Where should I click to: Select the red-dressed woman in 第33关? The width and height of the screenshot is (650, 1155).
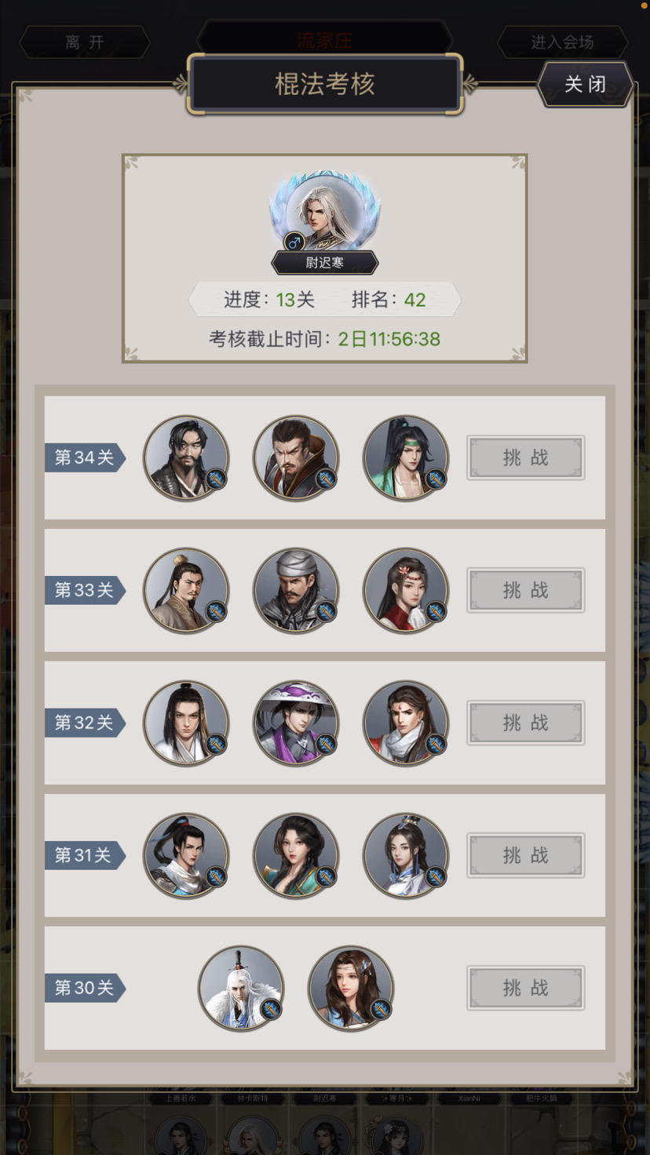point(406,590)
